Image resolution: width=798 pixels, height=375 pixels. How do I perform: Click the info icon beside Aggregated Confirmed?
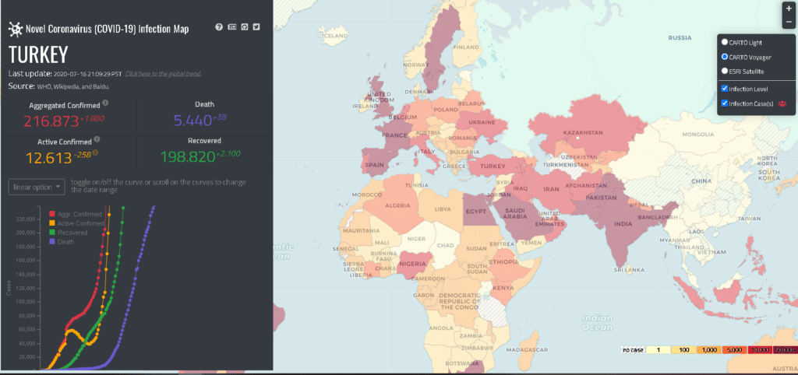point(105,103)
